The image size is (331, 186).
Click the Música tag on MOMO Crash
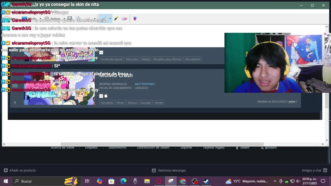(x=132, y=103)
